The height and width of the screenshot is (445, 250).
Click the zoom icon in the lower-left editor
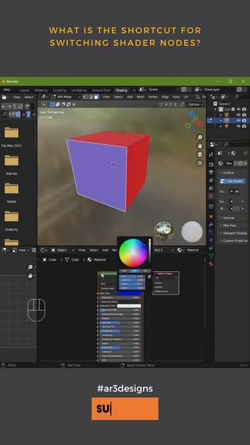coord(30,267)
